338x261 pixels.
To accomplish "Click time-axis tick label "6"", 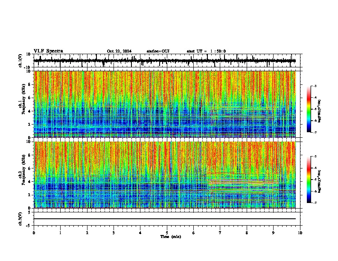I will [x=194, y=233].
